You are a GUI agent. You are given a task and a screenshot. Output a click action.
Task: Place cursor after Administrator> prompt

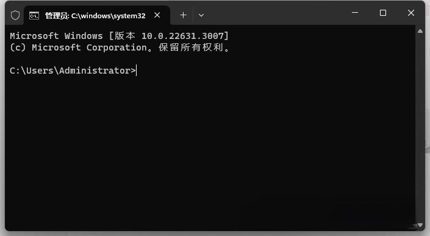pyautogui.click(x=137, y=71)
